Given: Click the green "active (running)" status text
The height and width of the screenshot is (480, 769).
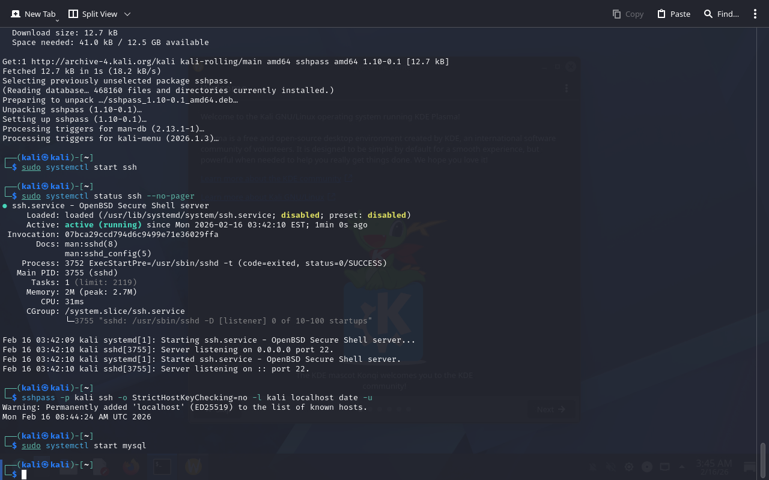Looking at the screenshot, I should [103, 225].
